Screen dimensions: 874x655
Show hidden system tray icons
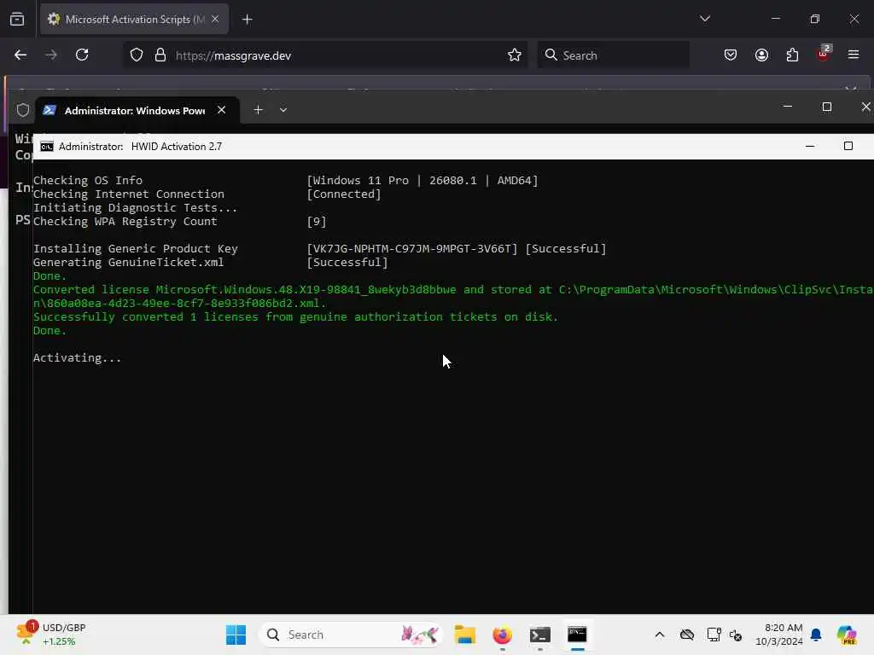click(x=660, y=635)
